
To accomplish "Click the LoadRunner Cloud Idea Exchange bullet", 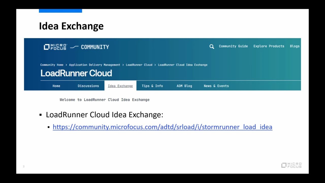I will click(104, 115).
